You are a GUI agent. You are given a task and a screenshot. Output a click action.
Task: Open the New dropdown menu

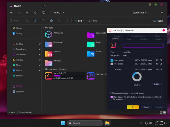(15, 21)
